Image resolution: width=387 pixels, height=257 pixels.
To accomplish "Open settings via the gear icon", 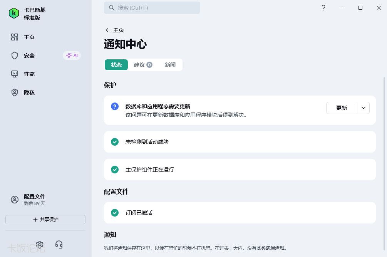I will coord(40,245).
